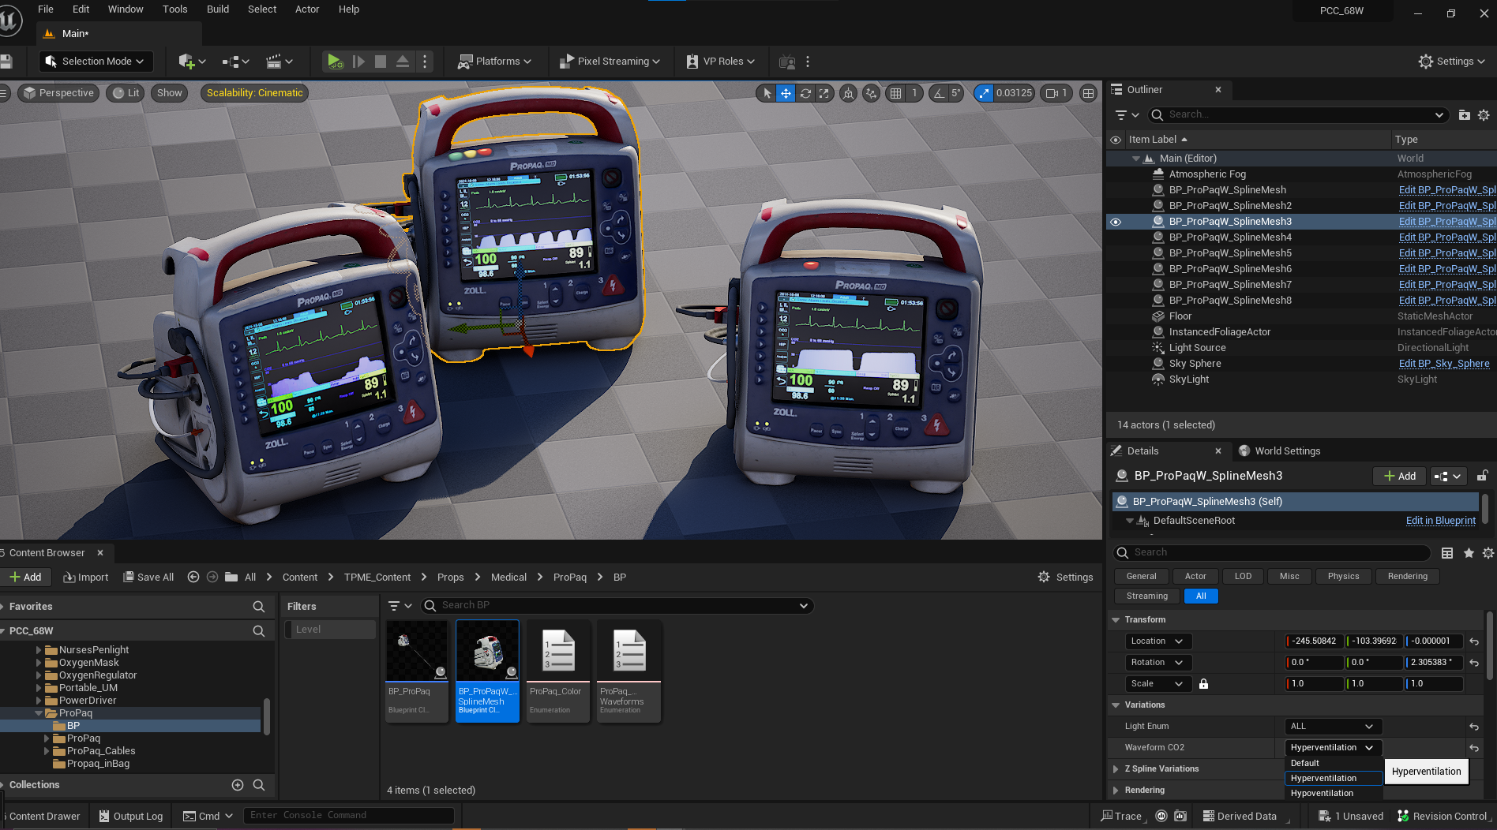Image resolution: width=1497 pixels, height=830 pixels.
Task: Click the Skip frame play icon
Action: (358, 61)
